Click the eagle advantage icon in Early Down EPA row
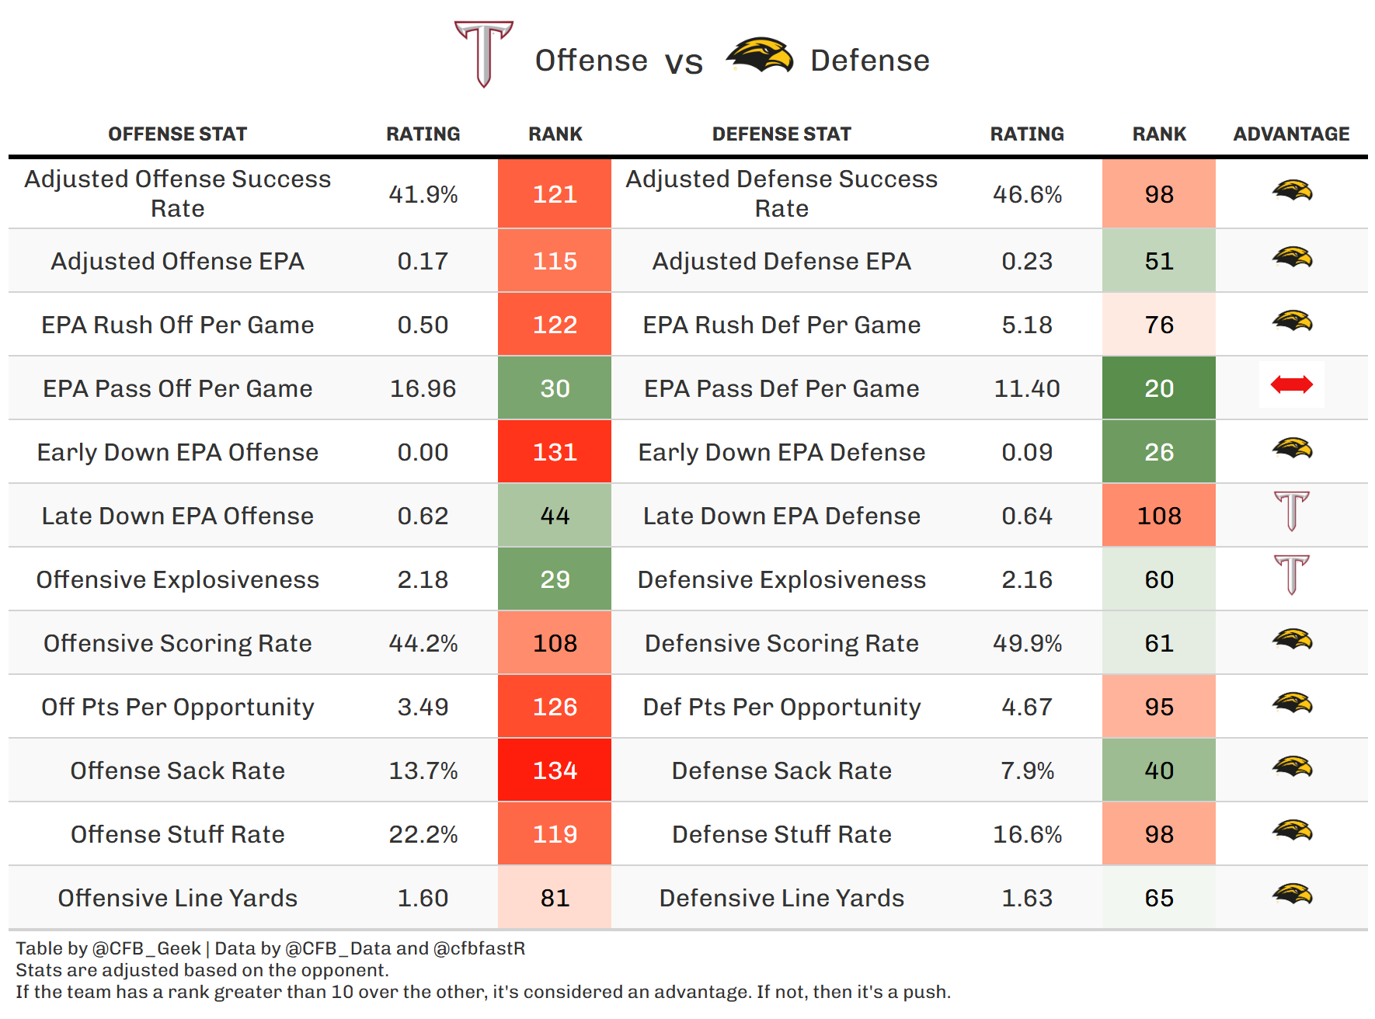The height and width of the screenshot is (1019, 1375). (x=1291, y=448)
